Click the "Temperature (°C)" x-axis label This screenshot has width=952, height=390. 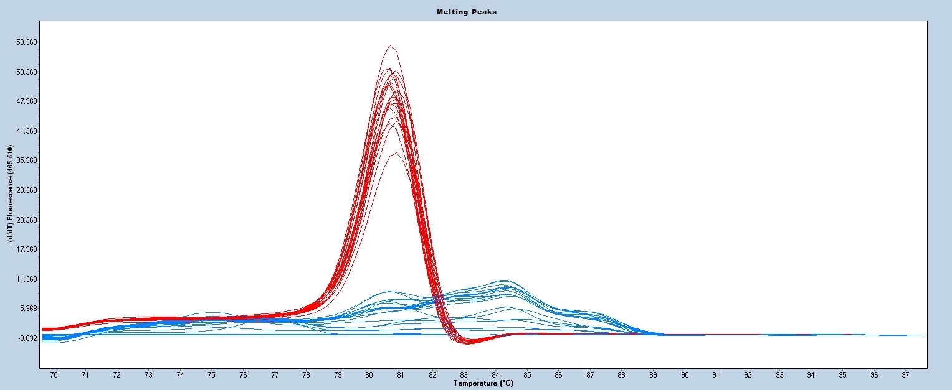pyautogui.click(x=483, y=384)
